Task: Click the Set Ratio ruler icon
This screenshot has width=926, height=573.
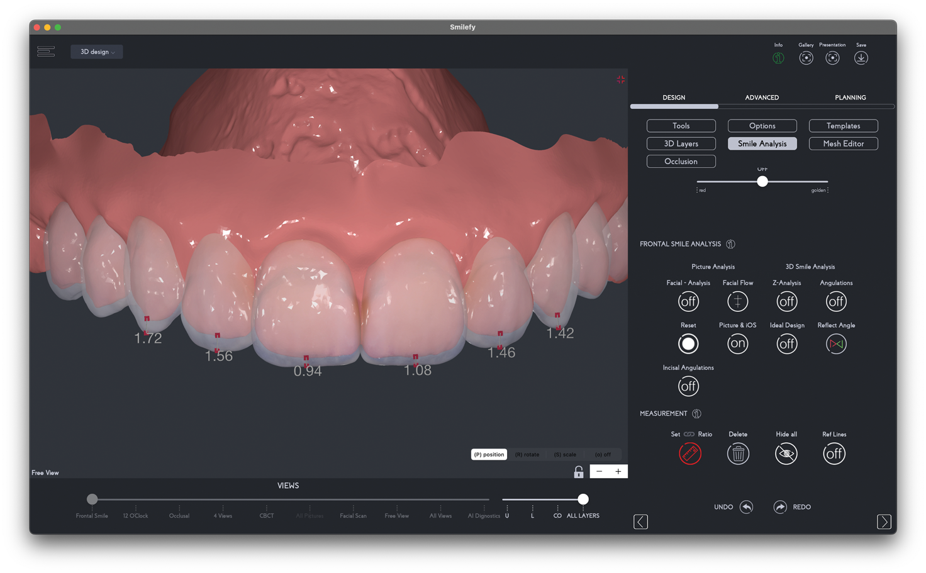Action: [689, 453]
